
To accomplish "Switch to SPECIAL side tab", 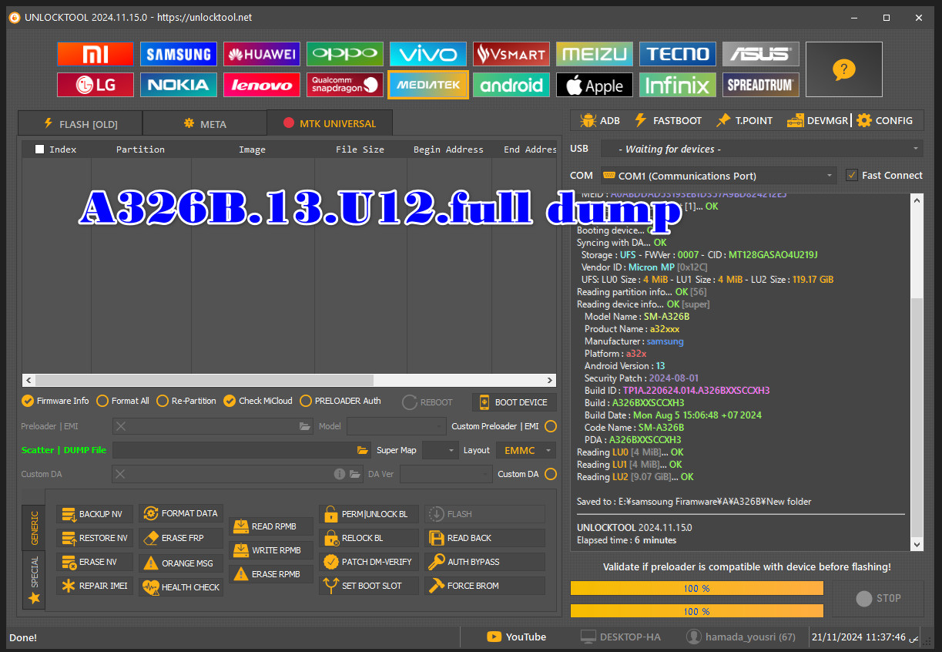I will (34, 580).
